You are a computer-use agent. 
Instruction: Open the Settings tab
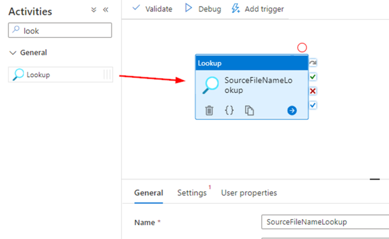click(x=192, y=193)
